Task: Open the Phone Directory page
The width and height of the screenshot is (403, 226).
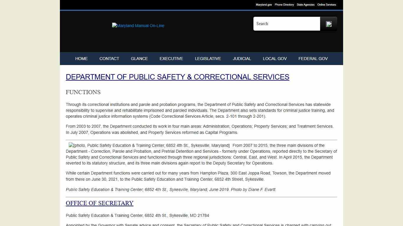Action: pyautogui.click(x=284, y=5)
